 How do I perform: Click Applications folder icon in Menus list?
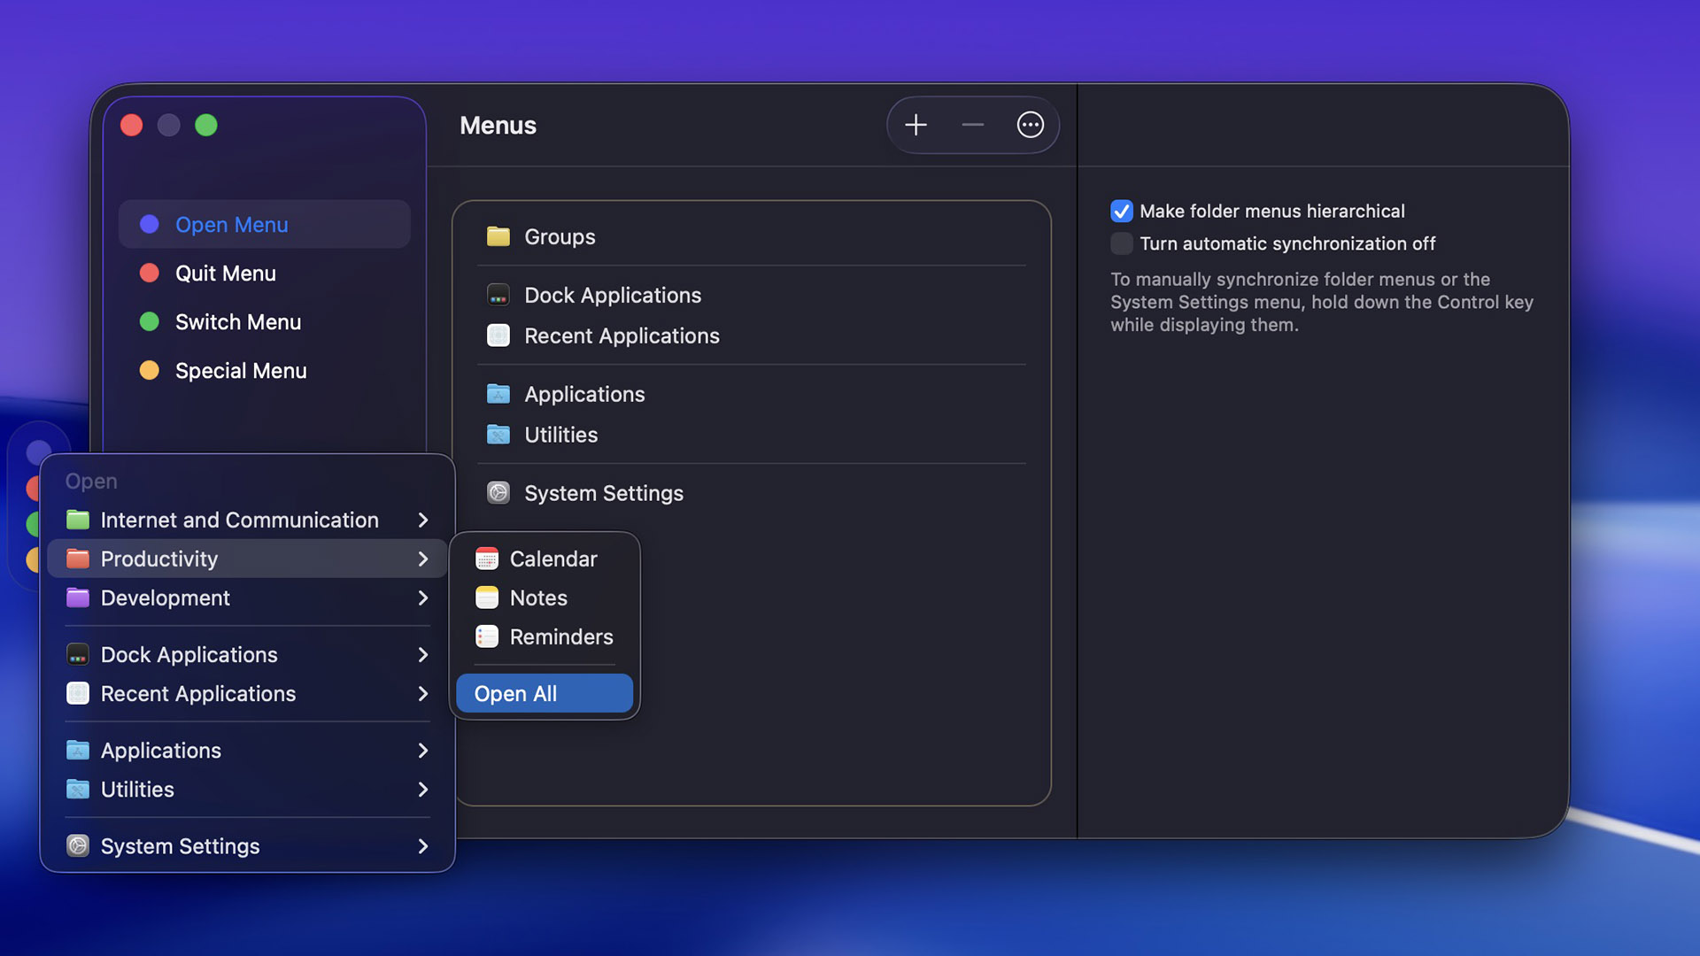coord(498,394)
